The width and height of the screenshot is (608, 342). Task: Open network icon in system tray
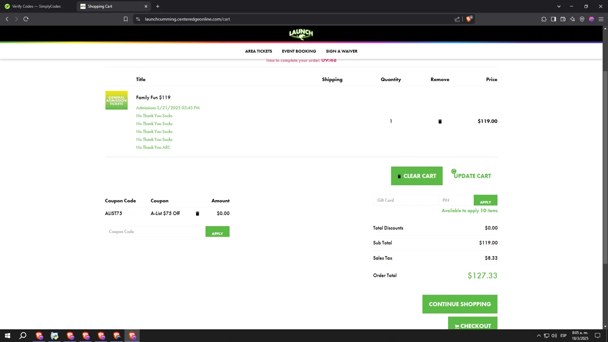pyautogui.click(x=546, y=336)
